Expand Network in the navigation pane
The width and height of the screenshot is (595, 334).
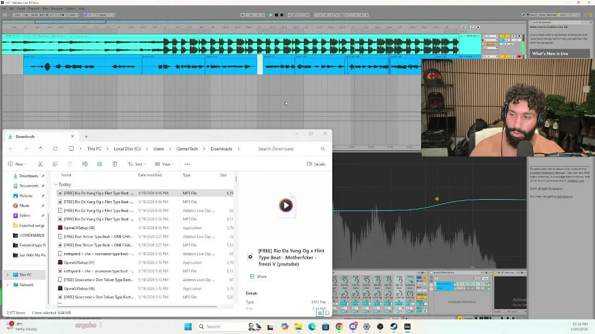[x=7, y=285]
